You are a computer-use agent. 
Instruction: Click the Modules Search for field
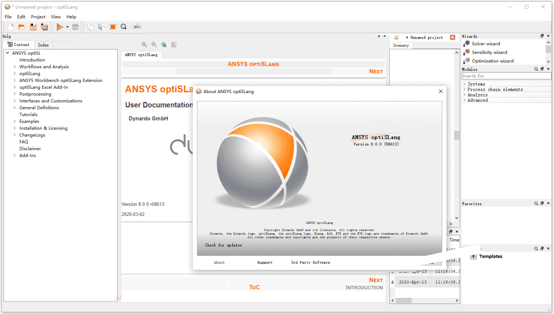coord(506,76)
